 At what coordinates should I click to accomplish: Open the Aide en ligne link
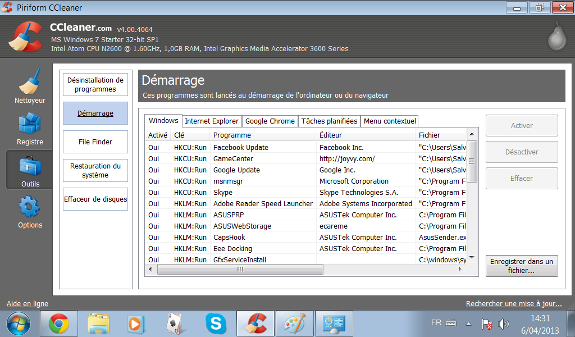[x=28, y=304]
